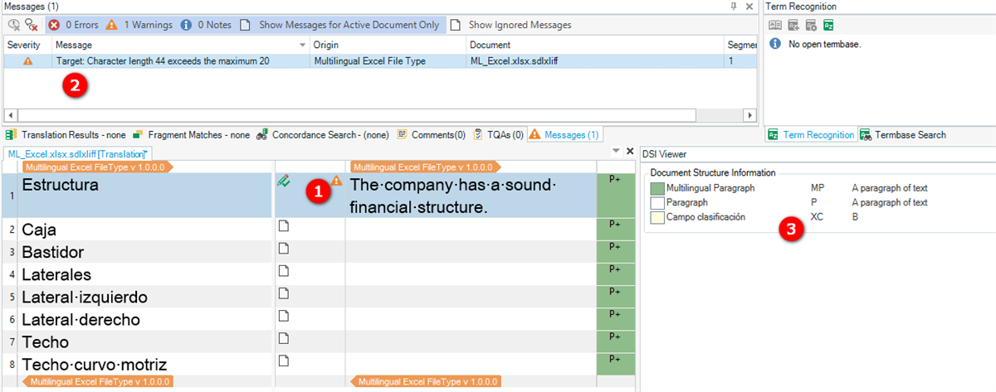
Task: Toggle the 0 Errors filter
Action: click(73, 25)
